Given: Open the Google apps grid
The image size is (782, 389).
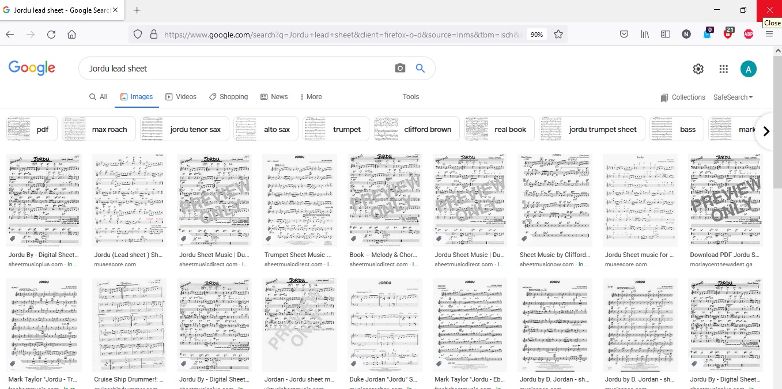Looking at the screenshot, I should (724, 69).
